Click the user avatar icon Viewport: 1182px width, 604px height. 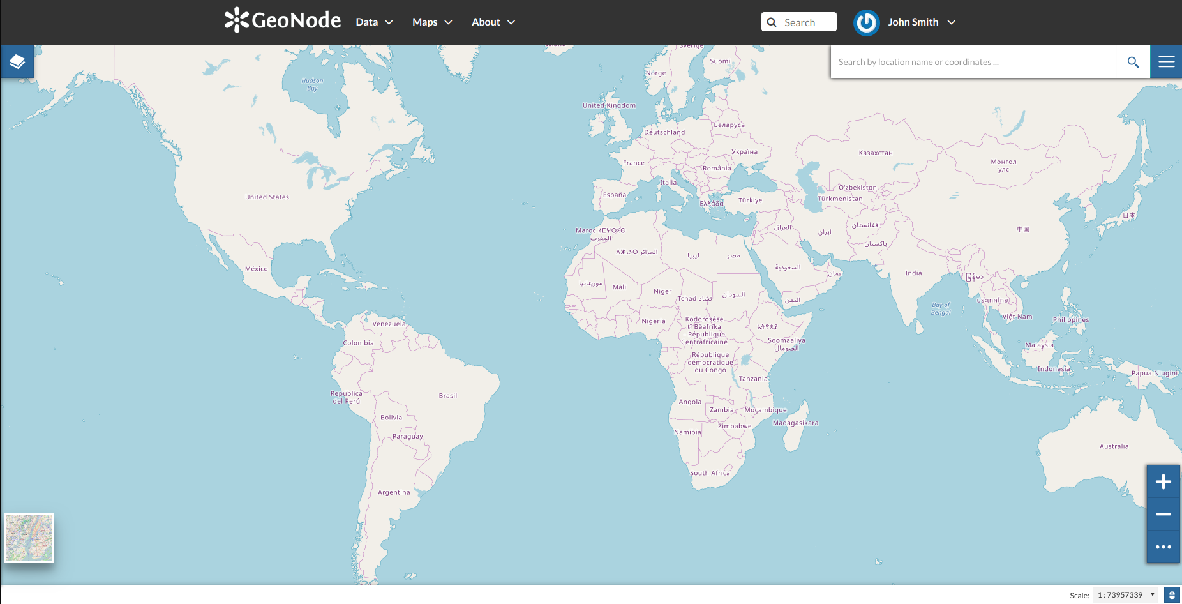pyautogui.click(x=866, y=22)
